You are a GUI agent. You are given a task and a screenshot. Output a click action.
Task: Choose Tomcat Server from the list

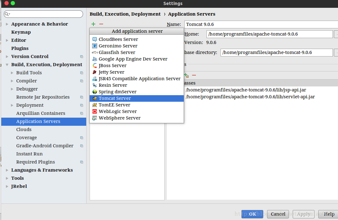tap(137, 98)
